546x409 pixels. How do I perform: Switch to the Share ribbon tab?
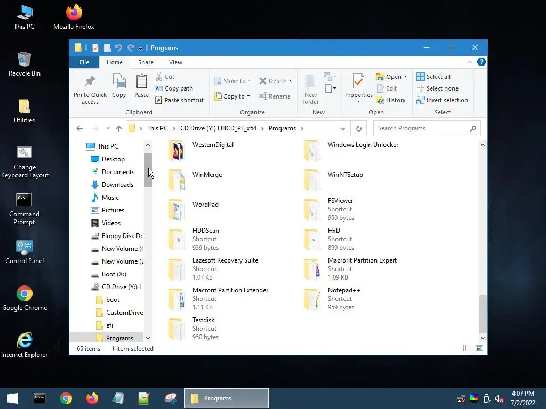[146, 62]
